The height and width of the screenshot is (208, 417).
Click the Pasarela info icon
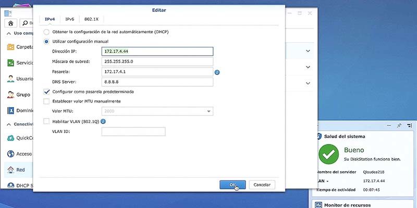pyautogui.click(x=217, y=72)
